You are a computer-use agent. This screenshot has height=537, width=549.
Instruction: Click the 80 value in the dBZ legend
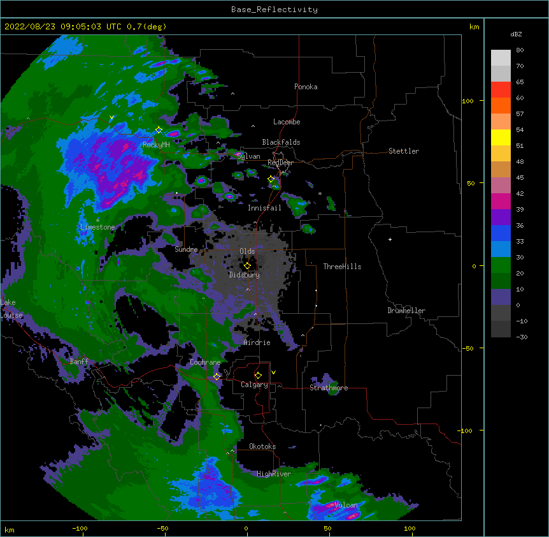(520, 50)
